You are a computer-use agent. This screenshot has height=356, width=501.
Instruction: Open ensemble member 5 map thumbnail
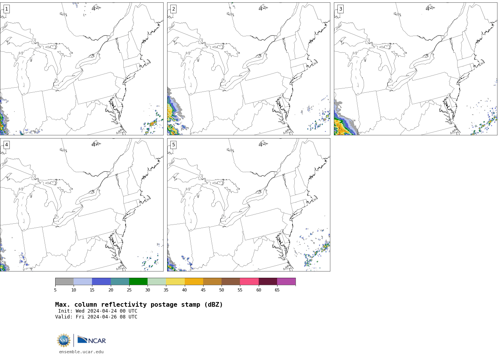pos(249,205)
